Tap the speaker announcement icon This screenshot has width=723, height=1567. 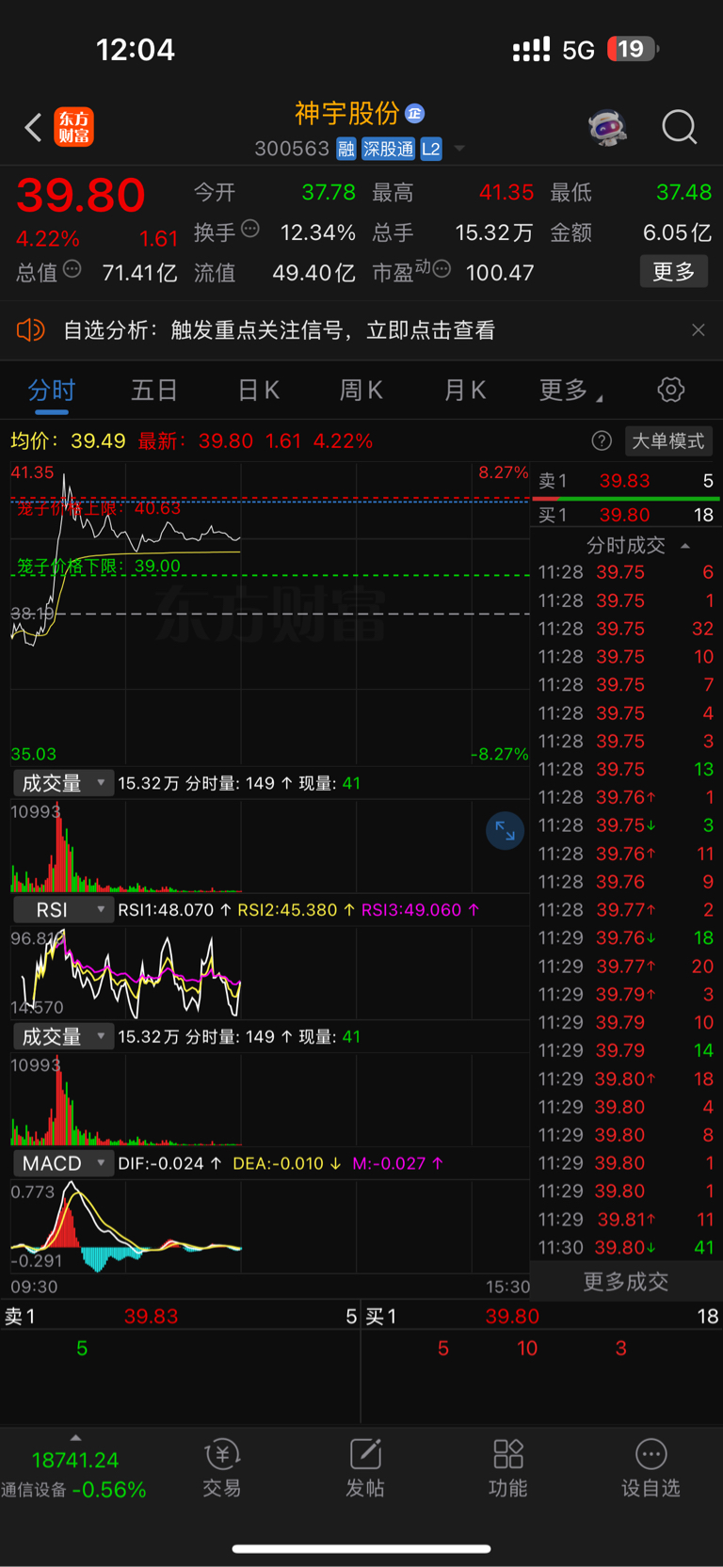(31, 329)
